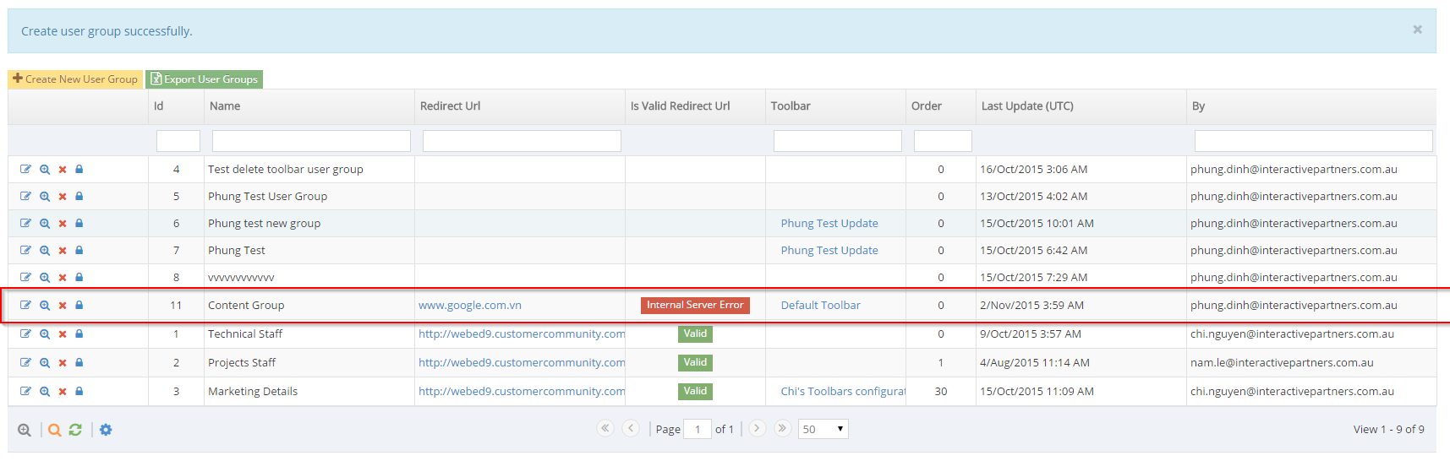1450x461 pixels.
Task: Go to the last page arrow button
Action: tap(782, 428)
